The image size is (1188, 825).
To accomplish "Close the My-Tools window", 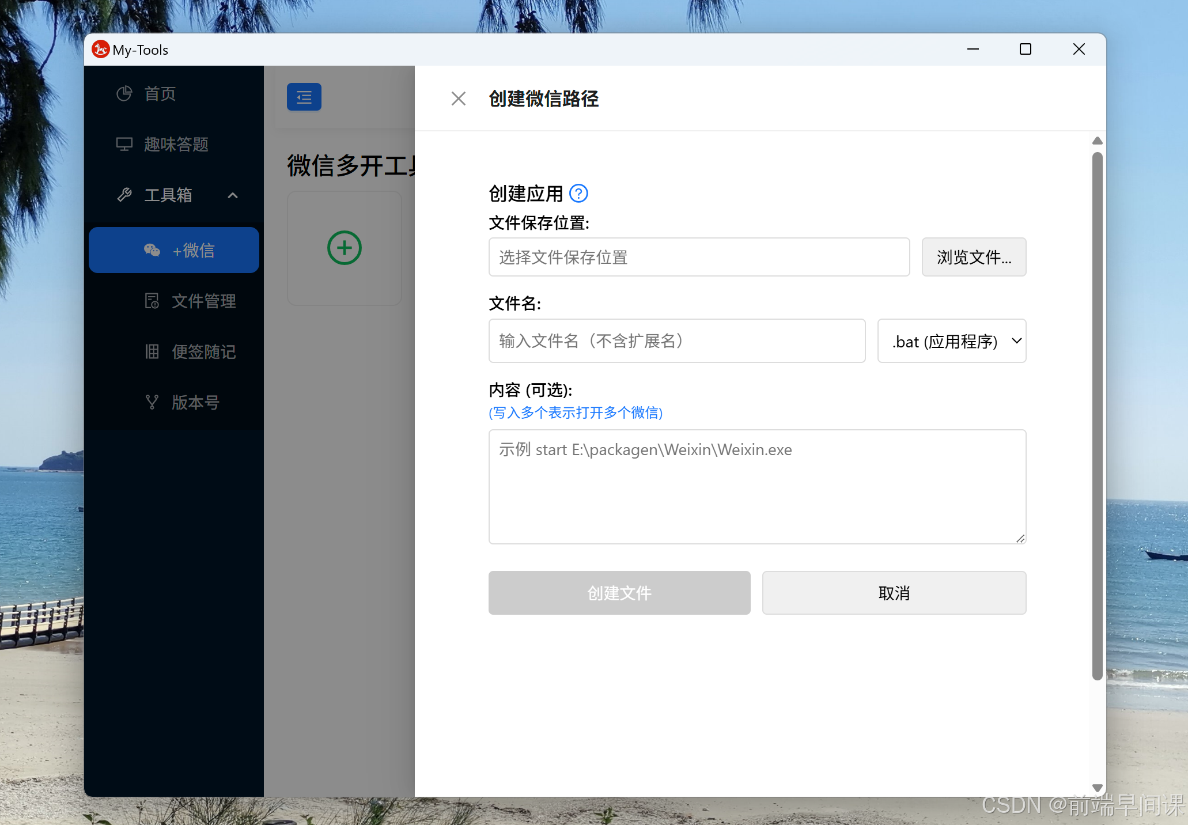I will (1079, 50).
